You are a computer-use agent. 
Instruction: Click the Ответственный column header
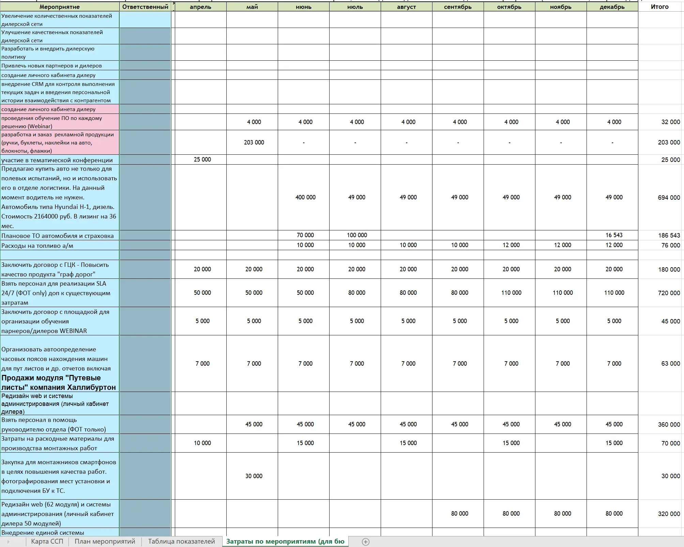pyautogui.click(x=145, y=7)
